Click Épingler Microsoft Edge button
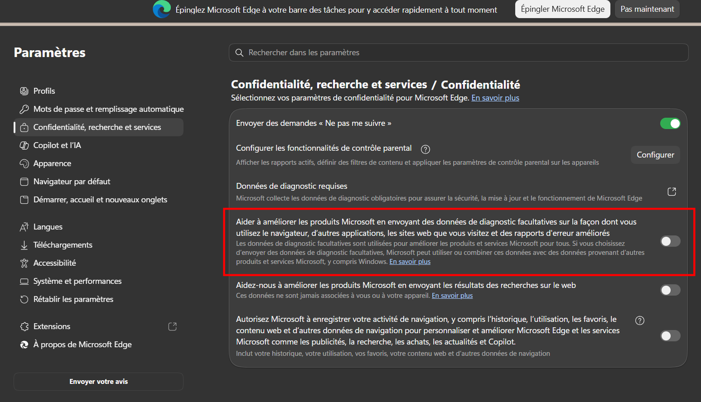The width and height of the screenshot is (701, 402). (x=562, y=9)
